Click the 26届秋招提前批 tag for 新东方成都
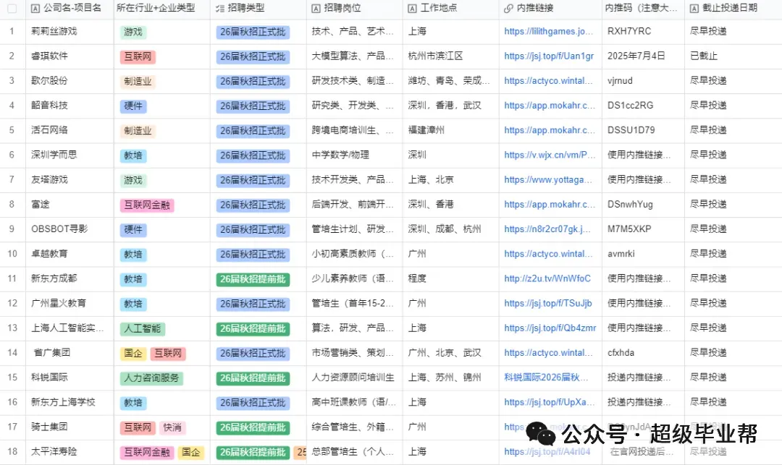782x465 pixels. pos(253,278)
